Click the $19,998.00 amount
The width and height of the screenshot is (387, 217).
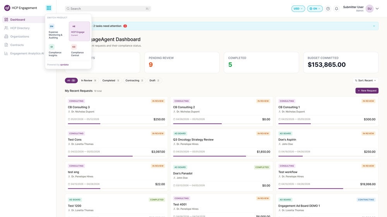pos(368,184)
